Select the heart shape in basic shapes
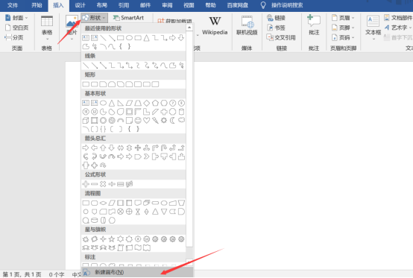The height and width of the screenshot is (278, 413). [x=146, y=120]
